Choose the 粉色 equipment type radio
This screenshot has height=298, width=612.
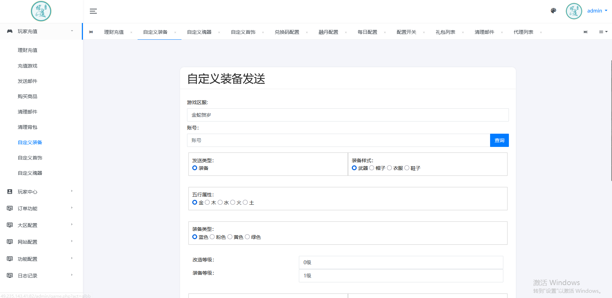(212, 237)
